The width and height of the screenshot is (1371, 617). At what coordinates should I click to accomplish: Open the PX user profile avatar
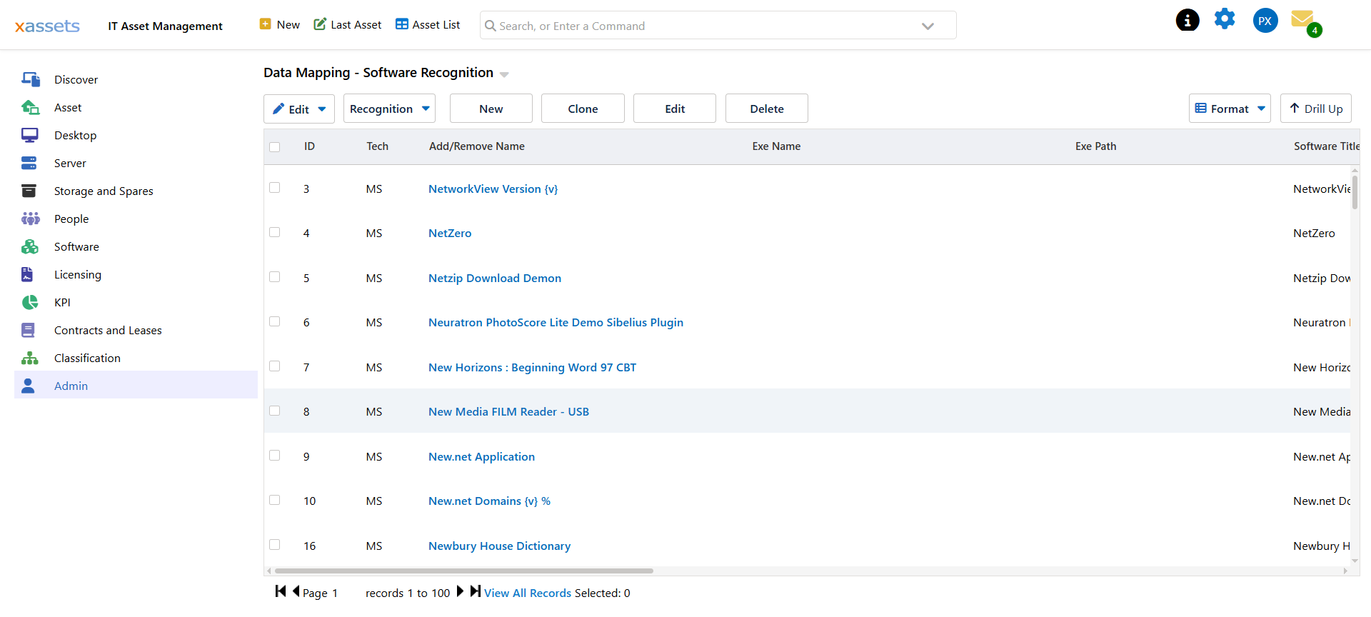(x=1265, y=21)
